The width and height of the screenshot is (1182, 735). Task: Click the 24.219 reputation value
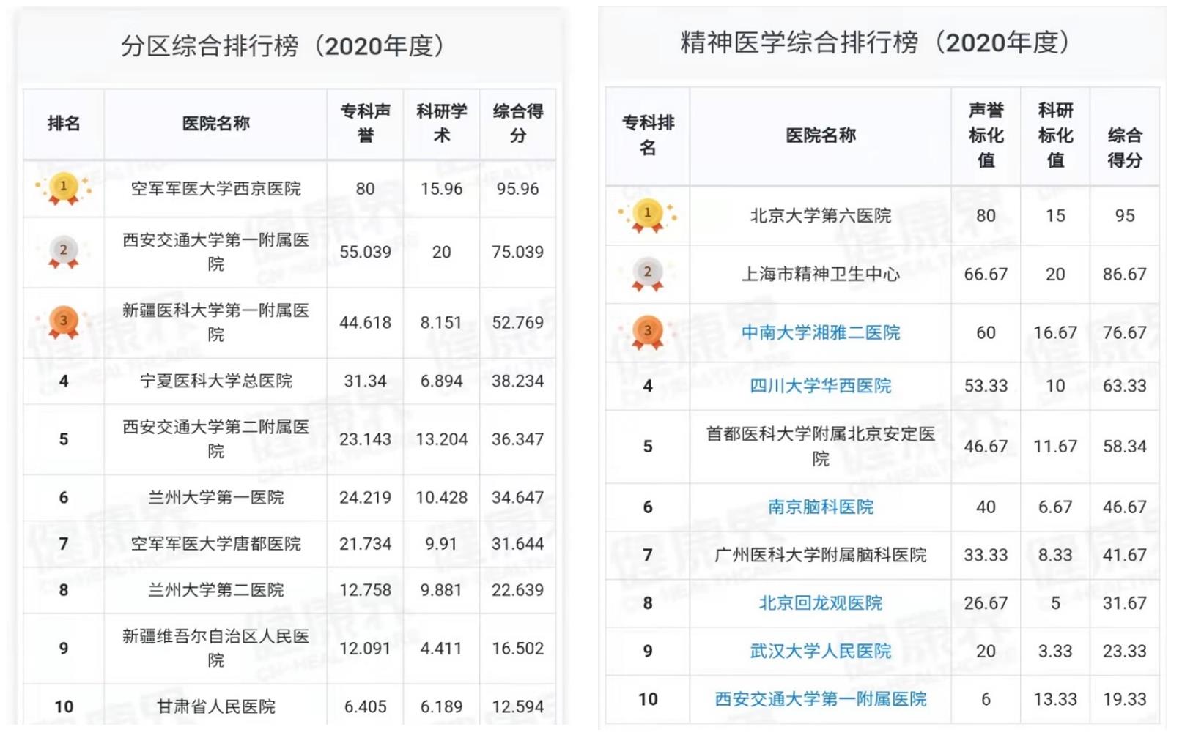pos(366,498)
